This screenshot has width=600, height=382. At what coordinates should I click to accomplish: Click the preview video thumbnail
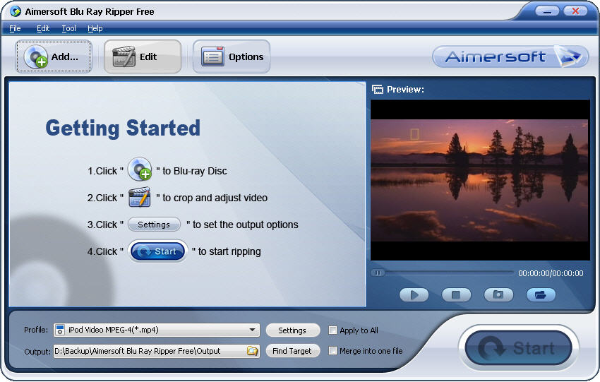point(480,180)
